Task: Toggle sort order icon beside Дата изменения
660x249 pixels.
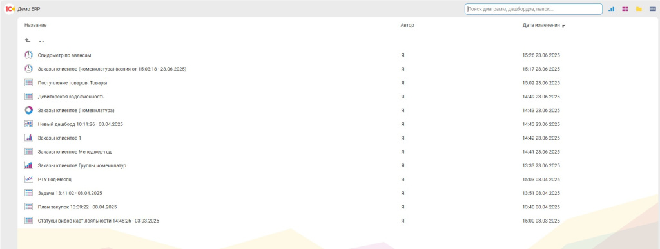Action: pos(564,26)
